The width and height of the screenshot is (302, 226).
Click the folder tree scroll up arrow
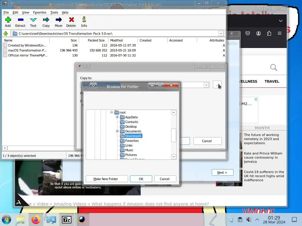click(173, 113)
